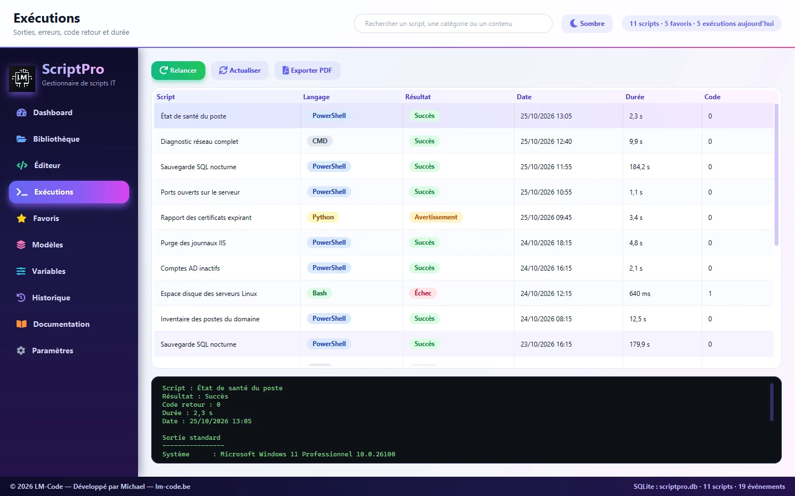
Task: Click the refresh arrows icon on Actualiser
Action: (223, 71)
